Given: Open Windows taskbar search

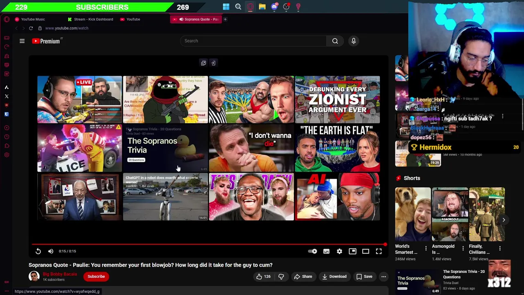Looking at the screenshot, I should point(238,7).
